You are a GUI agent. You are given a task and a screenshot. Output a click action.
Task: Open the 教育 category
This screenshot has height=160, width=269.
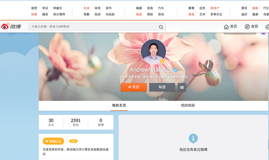(x=191, y=8)
